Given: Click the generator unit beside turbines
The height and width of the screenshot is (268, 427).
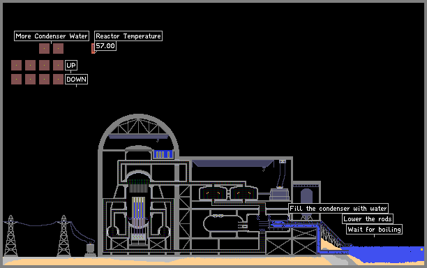Looking at the screenshot, I should click(x=280, y=194).
